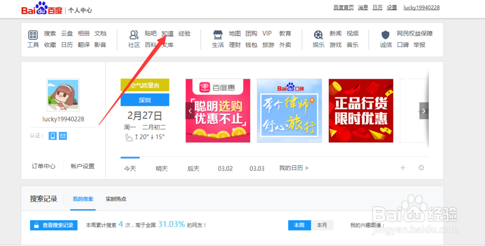The width and height of the screenshot is (485, 246).
Task: Open 教育 education link
Action: [x=285, y=33]
